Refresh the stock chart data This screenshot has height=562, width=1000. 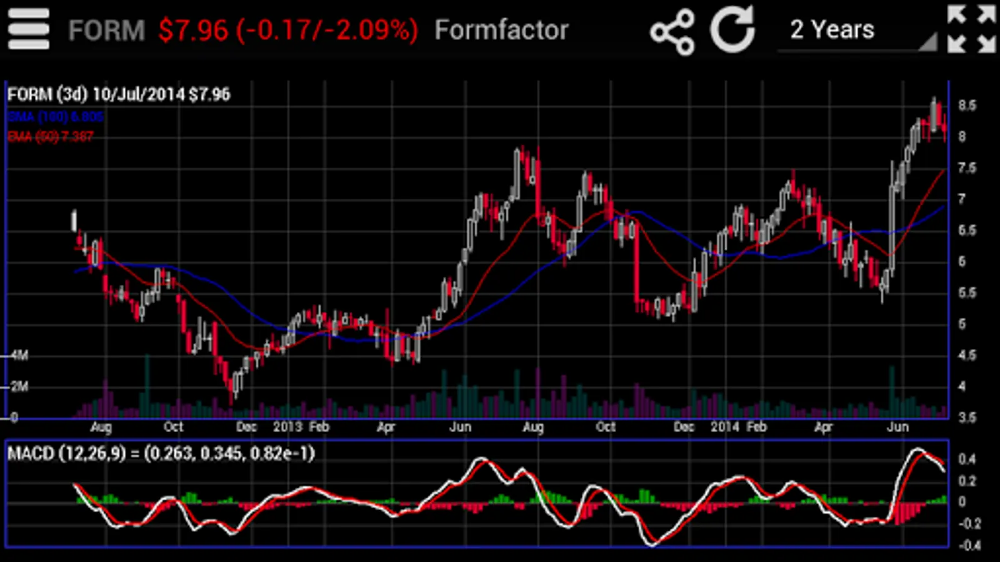tap(732, 29)
